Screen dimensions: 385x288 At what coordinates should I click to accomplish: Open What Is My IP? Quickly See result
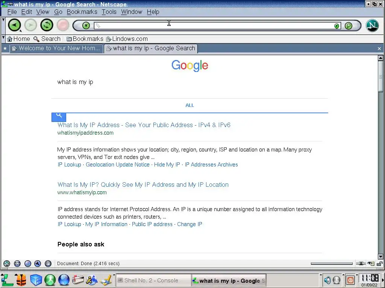pyautogui.click(x=143, y=184)
